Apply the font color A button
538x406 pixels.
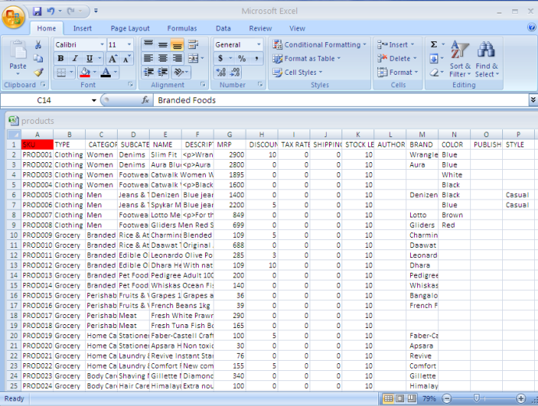click(106, 72)
